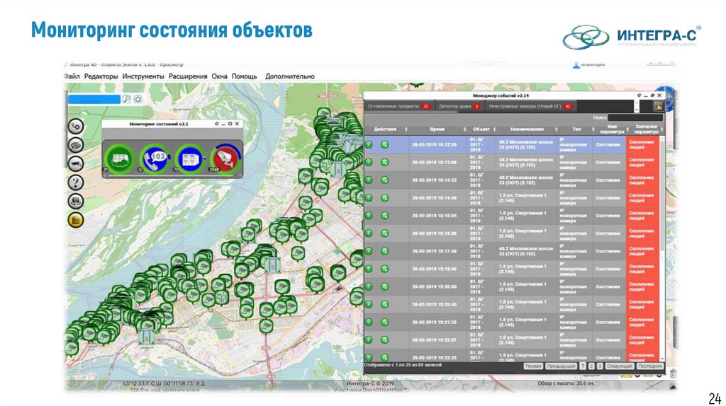Select event row timed 26-02-2019 19:20:40
This screenshot has height=406, width=726.
[x=512, y=304]
